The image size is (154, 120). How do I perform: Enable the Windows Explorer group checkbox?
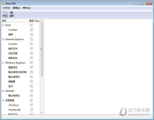32,63
